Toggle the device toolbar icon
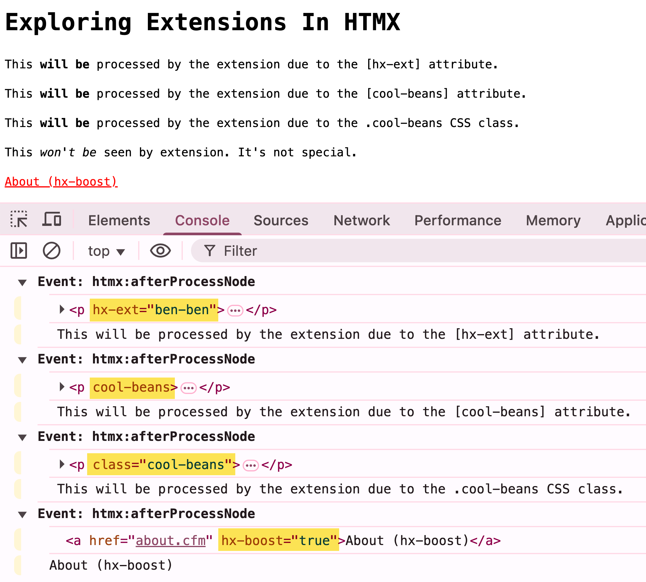 point(52,219)
